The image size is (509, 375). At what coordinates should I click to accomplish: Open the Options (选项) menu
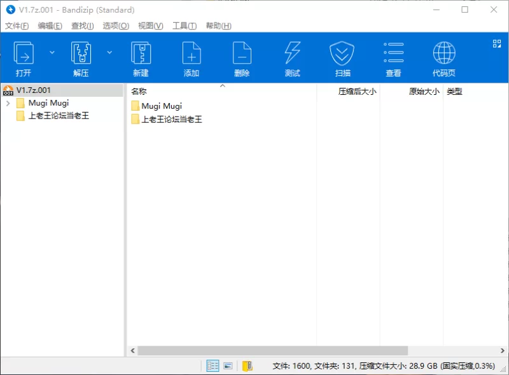click(x=116, y=25)
